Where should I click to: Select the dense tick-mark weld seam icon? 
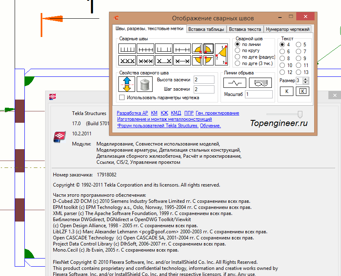[127, 49]
